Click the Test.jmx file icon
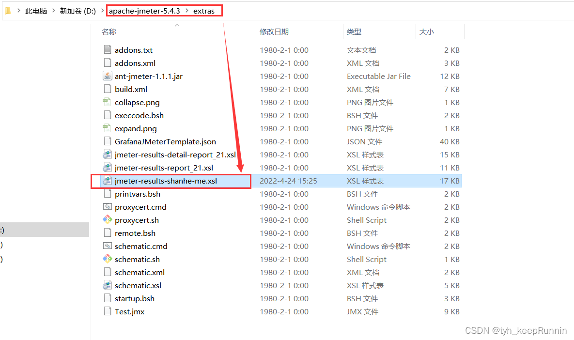574x340 pixels. pyautogui.click(x=107, y=311)
